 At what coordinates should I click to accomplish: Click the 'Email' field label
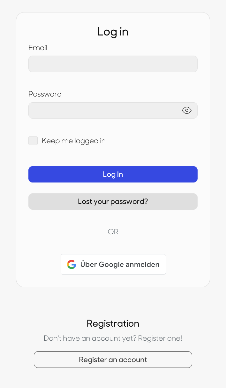[x=38, y=48]
